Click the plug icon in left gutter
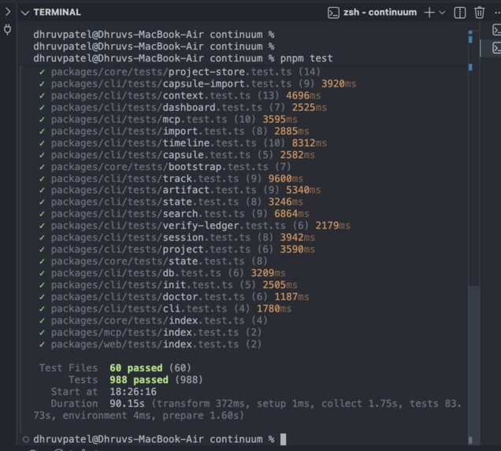 tap(7, 30)
